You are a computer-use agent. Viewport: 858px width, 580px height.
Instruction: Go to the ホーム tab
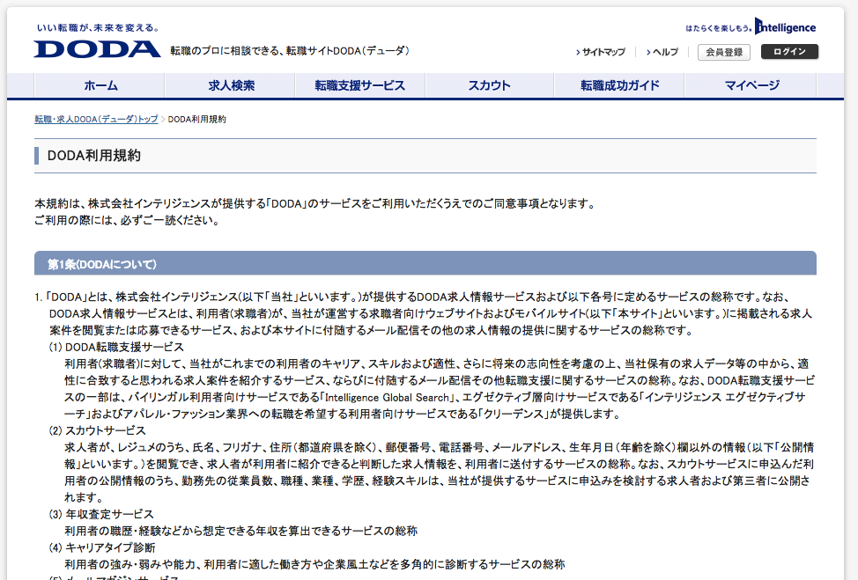100,85
